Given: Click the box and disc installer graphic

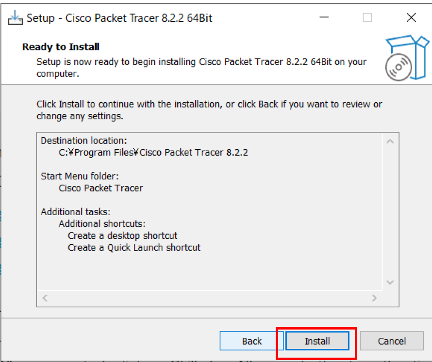Looking at the screenshot, I should point(400,58).
